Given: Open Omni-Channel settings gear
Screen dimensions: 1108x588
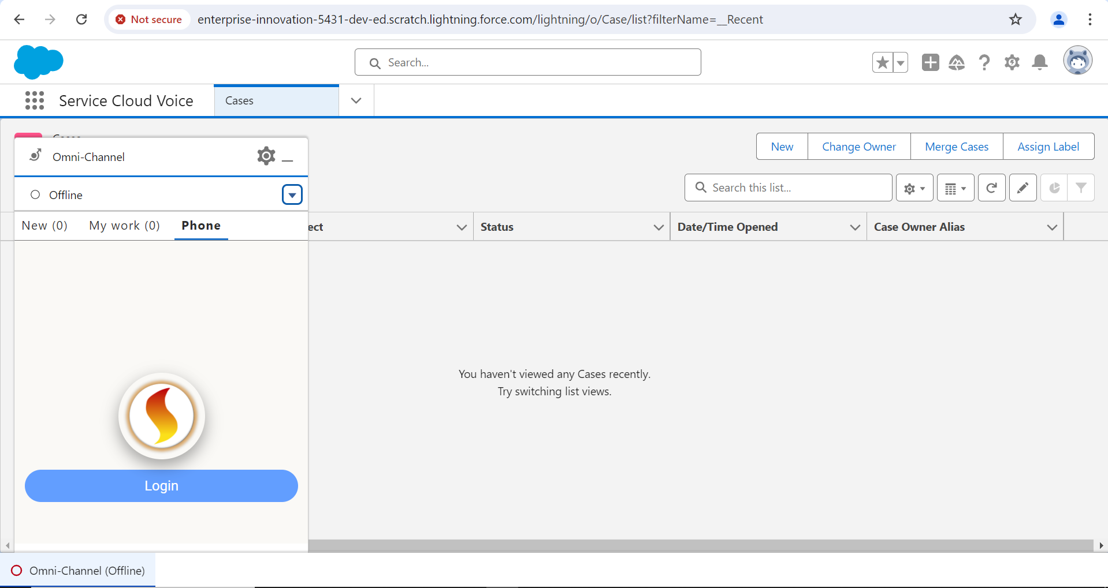Looking at the screenshot, I should pyautogui.click(x=266, y=156).
